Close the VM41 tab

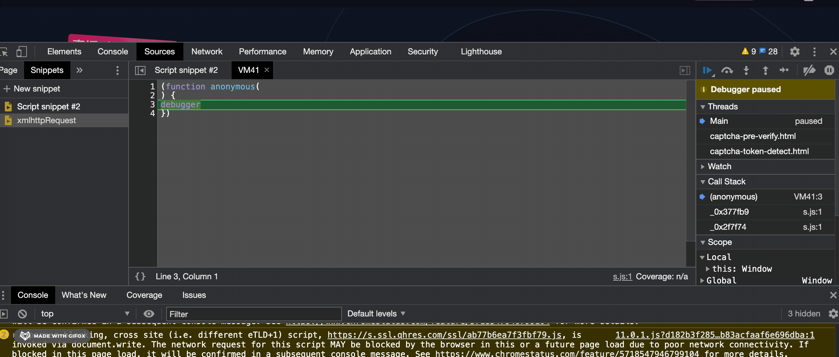[266, 70]
